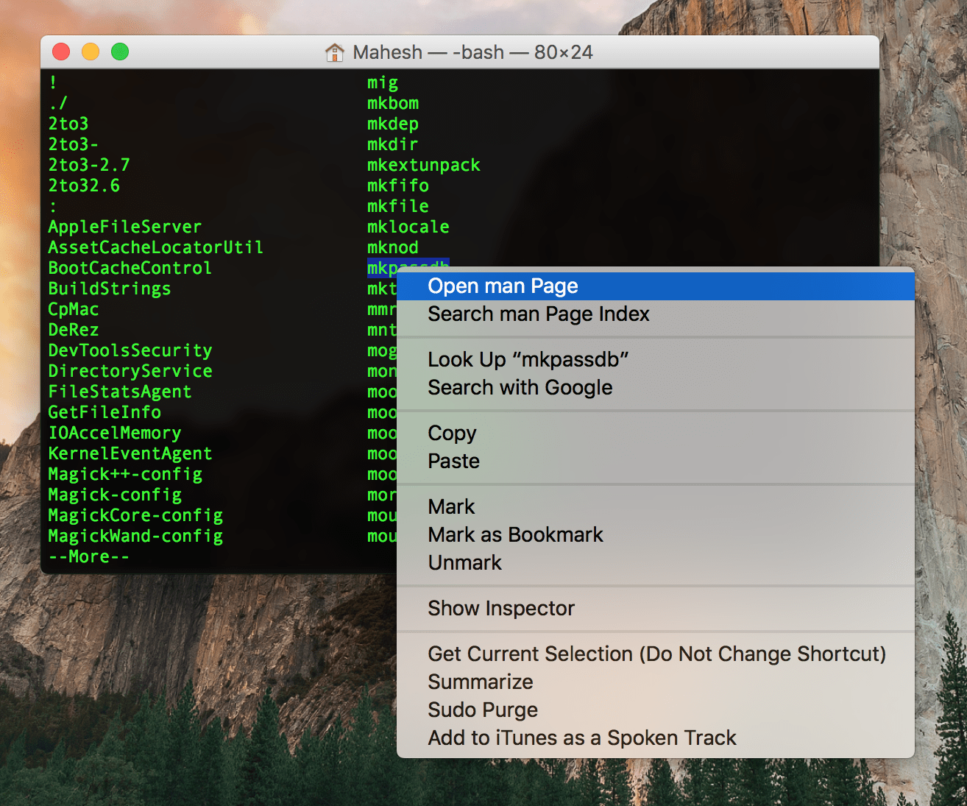Look Up "mkpassdb" in dictionary
Screen dimensions: 967x806
528,359
